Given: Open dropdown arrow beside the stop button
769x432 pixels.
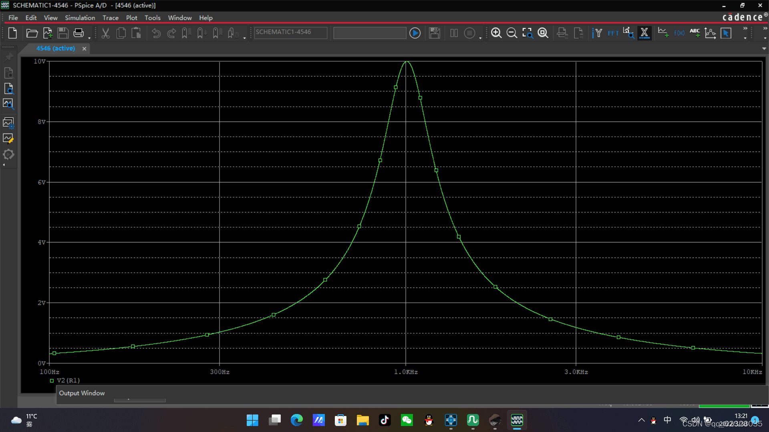Looking at the screenshot, I should tap(480, 38).
